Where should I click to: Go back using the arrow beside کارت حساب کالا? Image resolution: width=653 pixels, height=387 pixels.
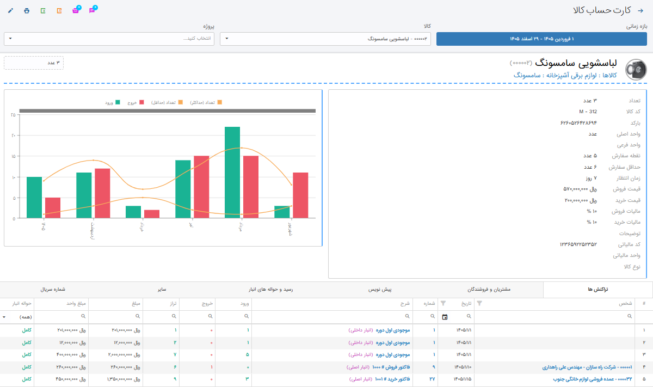pyautogui.click(x=640, y=11)
